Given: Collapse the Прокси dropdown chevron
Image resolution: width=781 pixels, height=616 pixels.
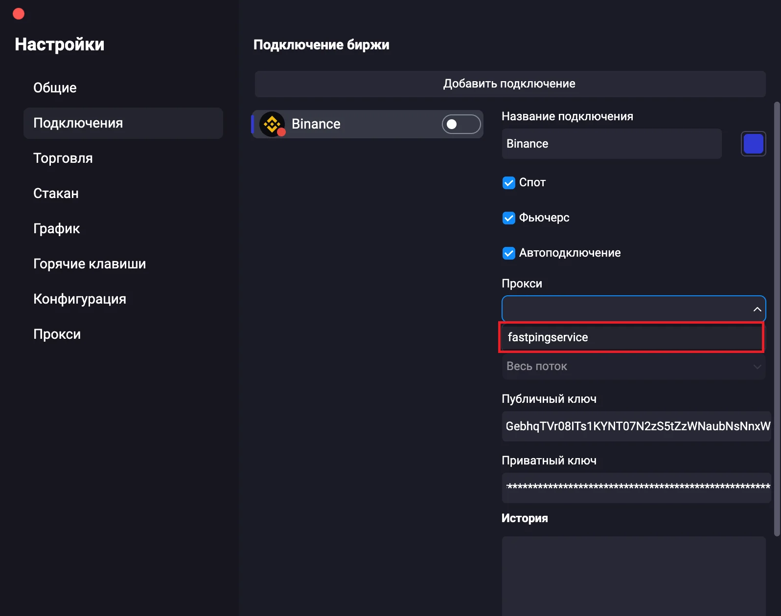Looking at the screenshot, I should coord(757,309).
